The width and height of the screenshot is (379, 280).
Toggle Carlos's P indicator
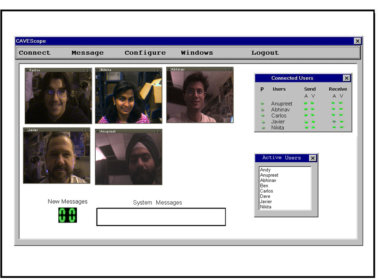(263, 116)
